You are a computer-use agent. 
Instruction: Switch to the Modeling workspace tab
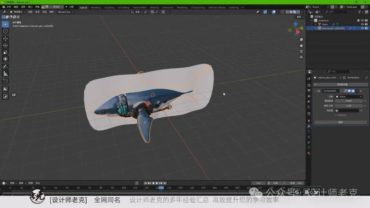tap(96, 7)
